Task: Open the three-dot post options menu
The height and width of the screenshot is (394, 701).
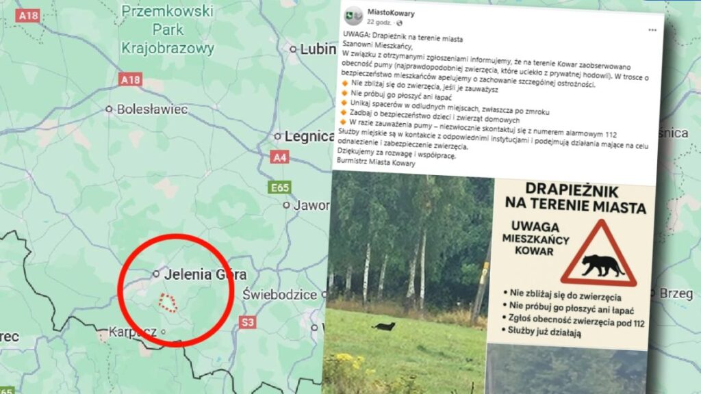Action: (652, 30)
